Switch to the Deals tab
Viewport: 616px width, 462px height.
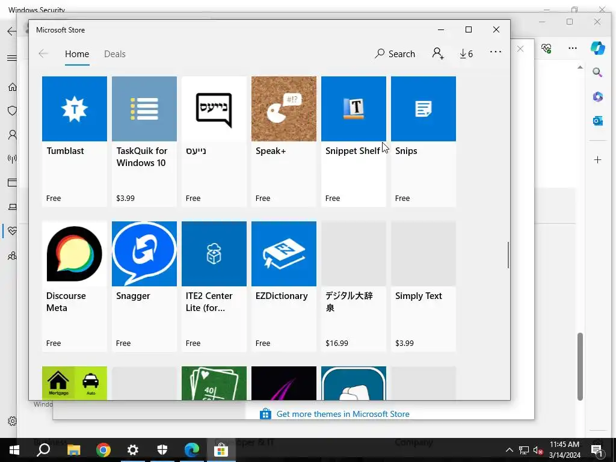115,54
